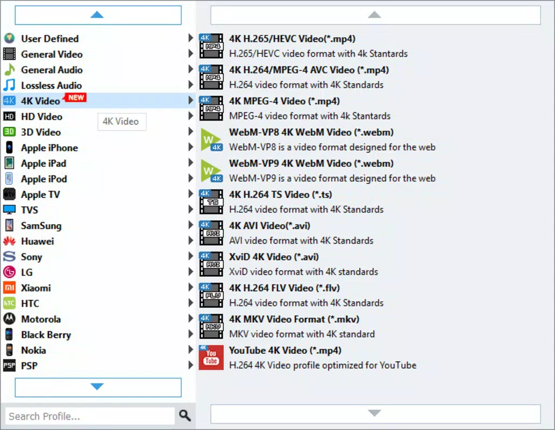The height and width of the screenshot is (430, 555).
Task: Click the Xiaomi logo icon
Action: pos(9,287)
